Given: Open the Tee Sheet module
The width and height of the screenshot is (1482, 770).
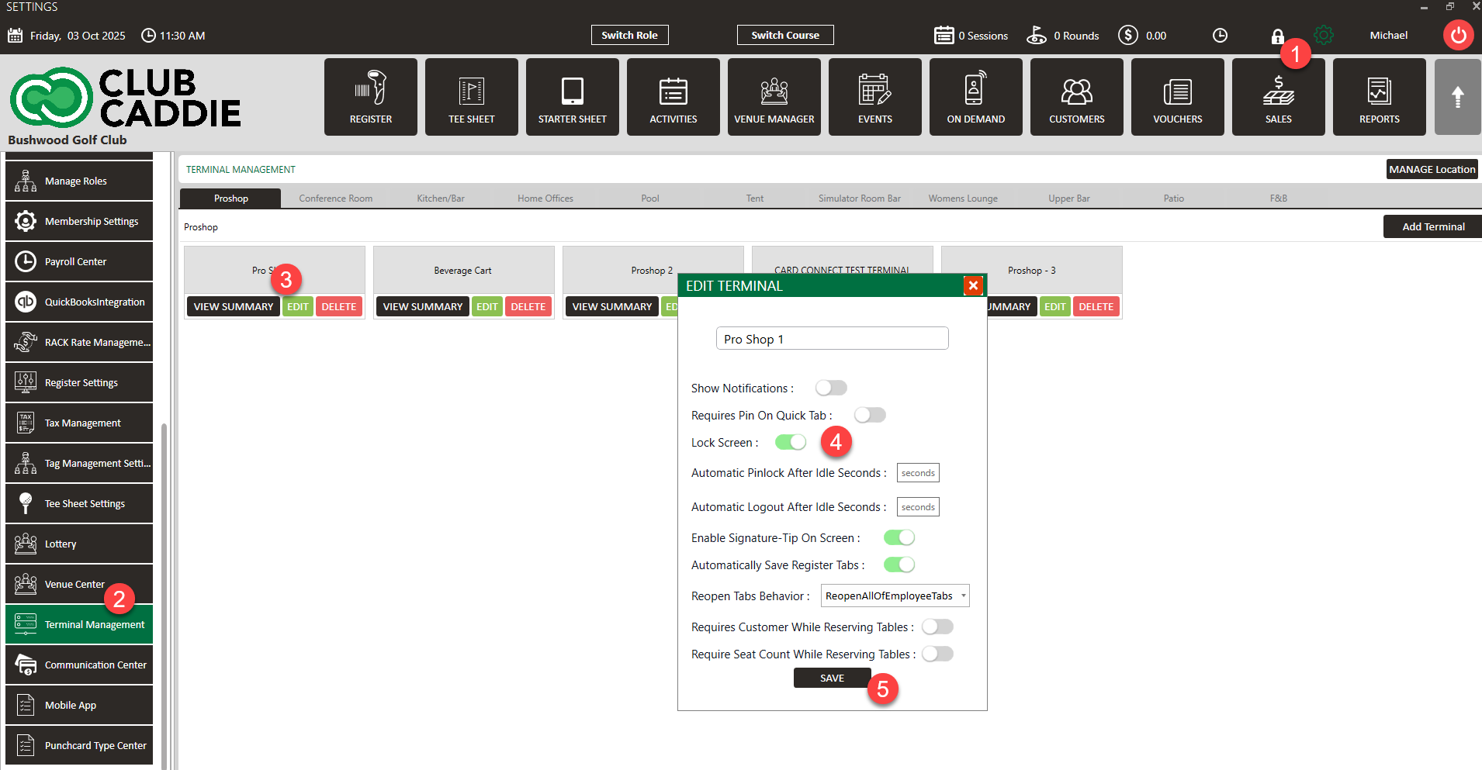Looking at the screenshot, I should click(472, 97).
